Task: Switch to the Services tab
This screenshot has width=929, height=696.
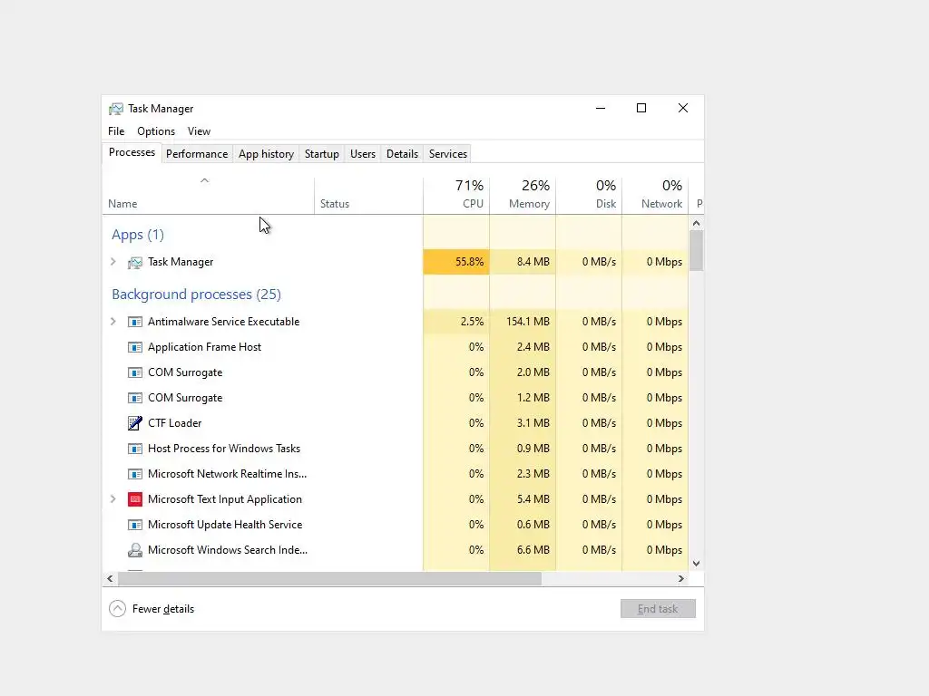Action: (x=448, y=154)
